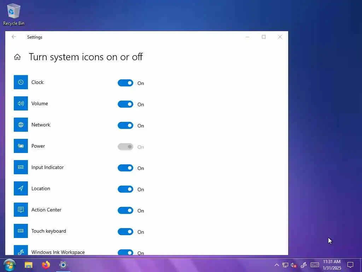Toggle Windows Ink Workspace switch

[x=125, y=252]
